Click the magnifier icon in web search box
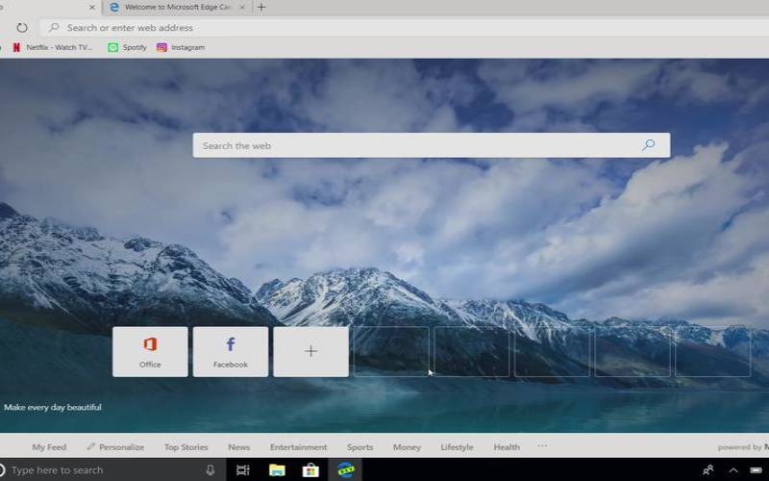The image size is (769, 481). pyautogui.click(x=648, y=145)
